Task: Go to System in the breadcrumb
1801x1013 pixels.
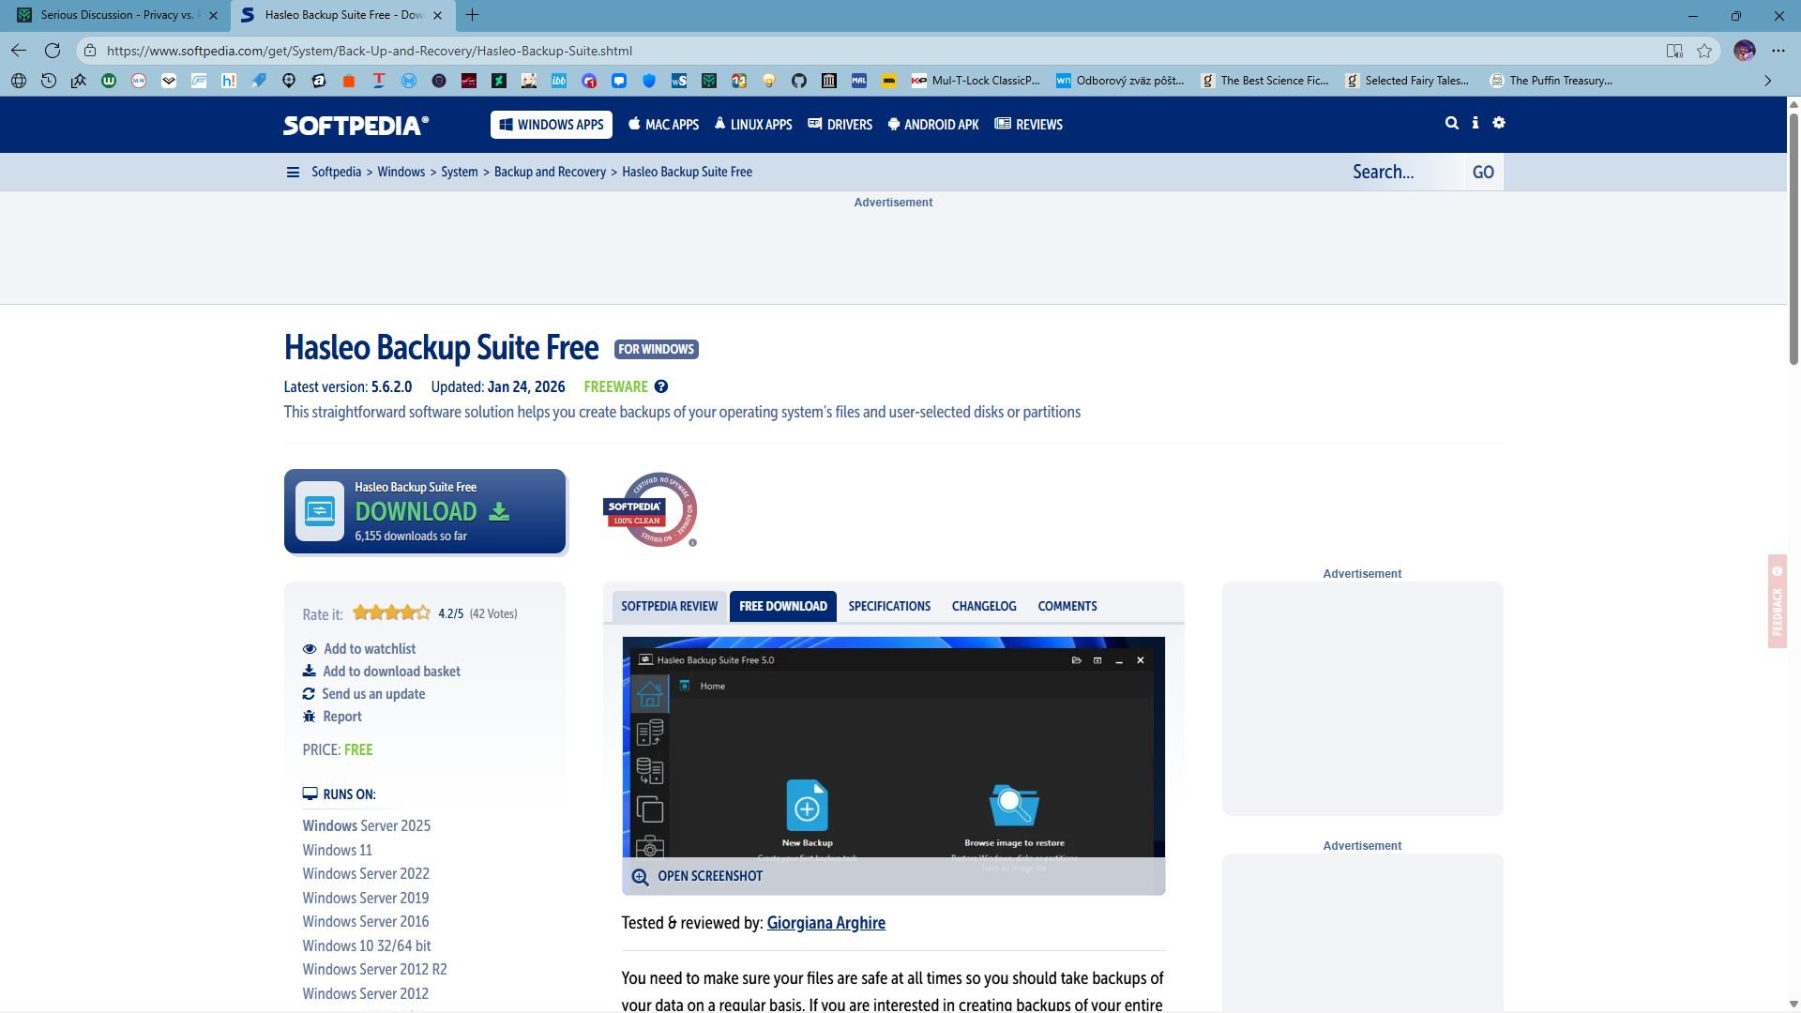Action: click(460, 173)
